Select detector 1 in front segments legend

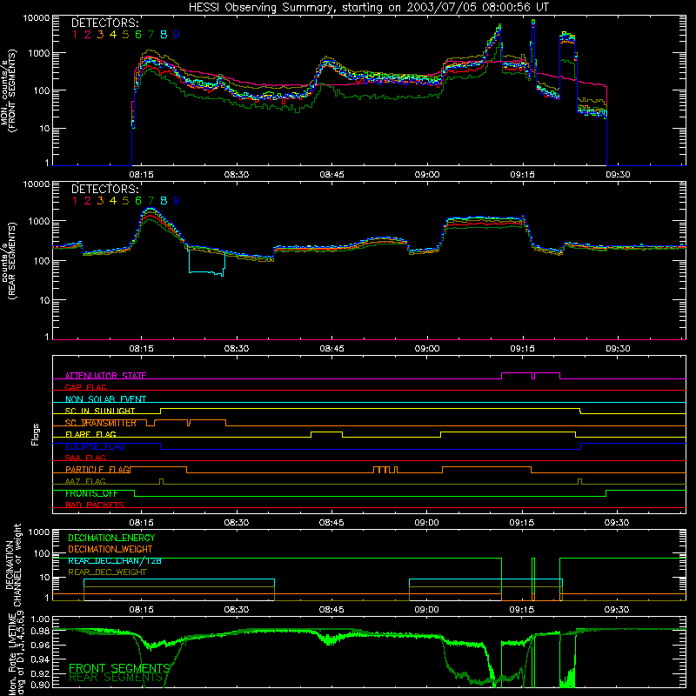coord(75,35)
